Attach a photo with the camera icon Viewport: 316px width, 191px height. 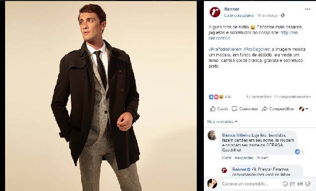[x=293, y=184]
